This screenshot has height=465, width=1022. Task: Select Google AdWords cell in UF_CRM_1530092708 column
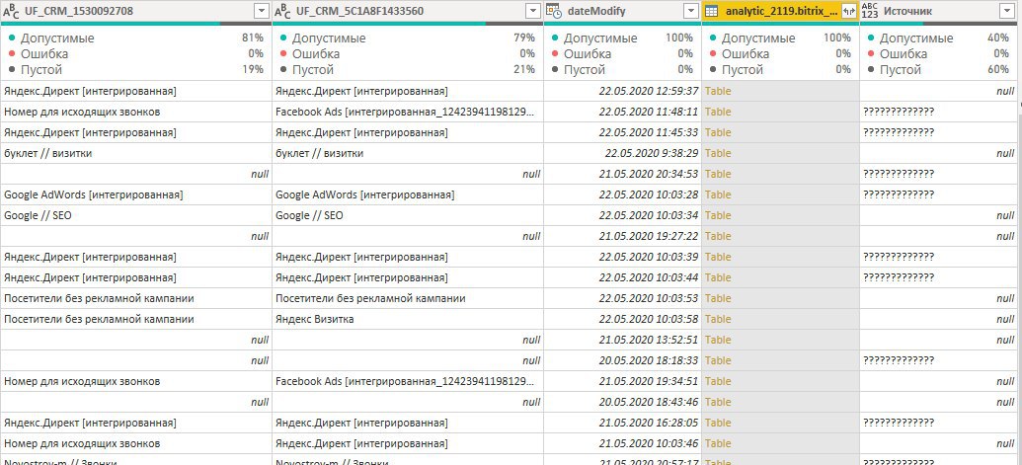135,194
